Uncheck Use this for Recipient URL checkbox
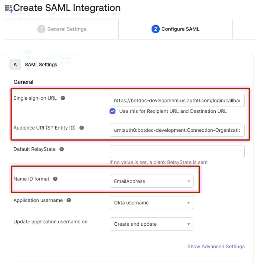The width and height of the screenshot is (255, 262). coord(113,111)
